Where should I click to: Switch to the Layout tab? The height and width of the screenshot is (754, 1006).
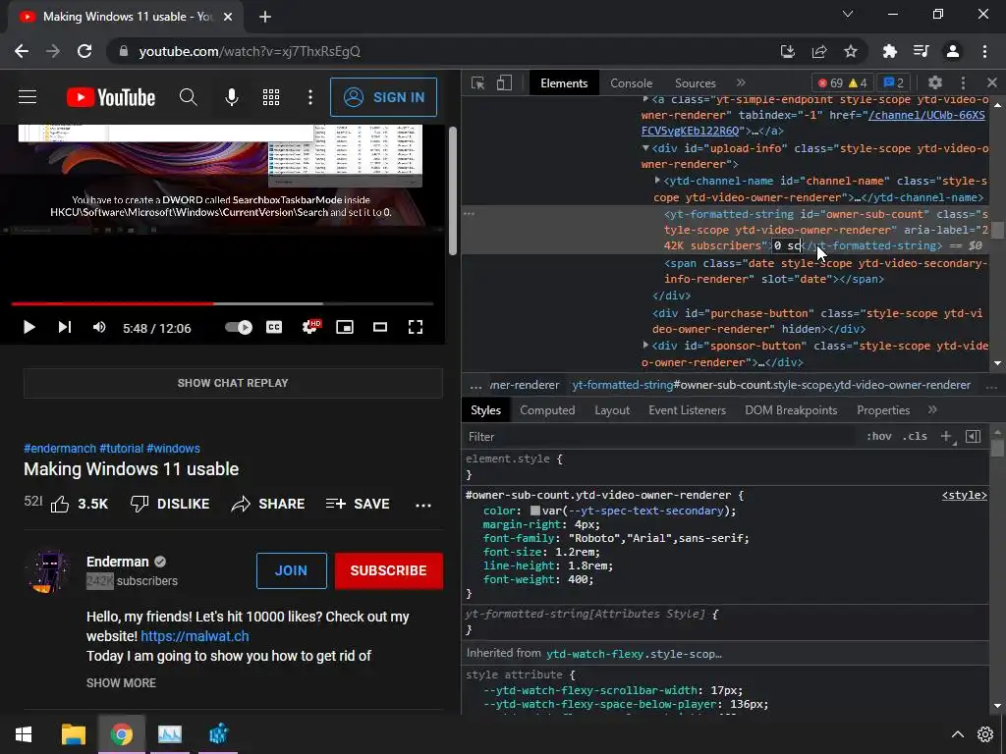coord(612,410)
